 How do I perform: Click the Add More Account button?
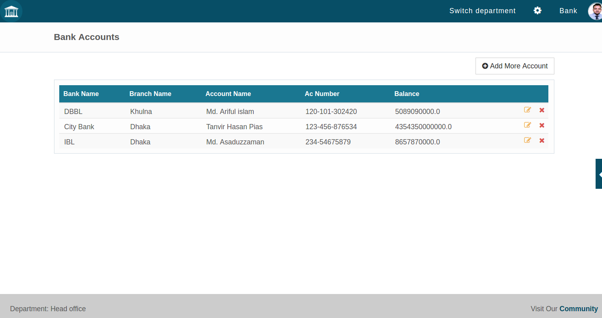point(515,66)
